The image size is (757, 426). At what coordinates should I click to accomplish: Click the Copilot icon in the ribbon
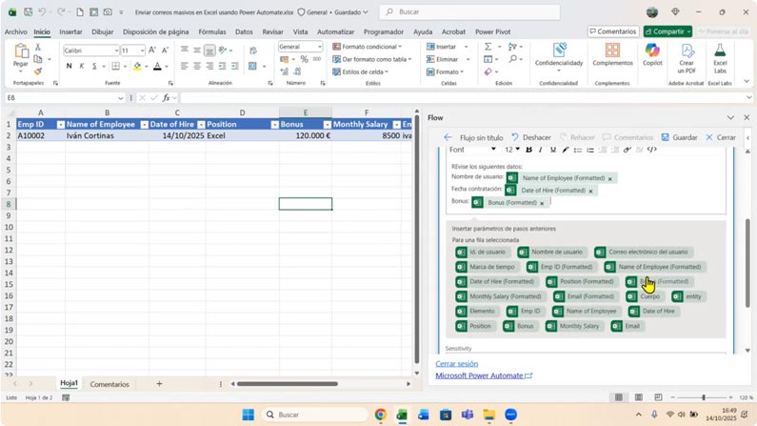(652, 54)
